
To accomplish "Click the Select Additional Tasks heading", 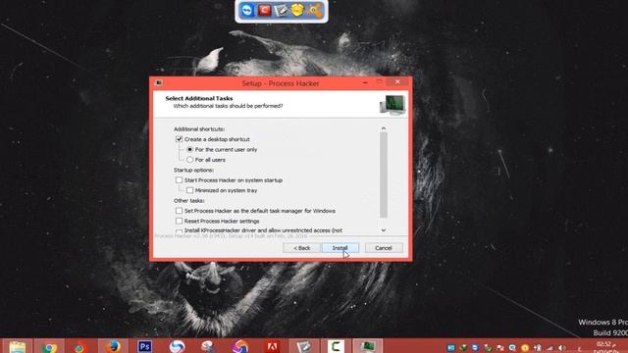I will 199,98.
